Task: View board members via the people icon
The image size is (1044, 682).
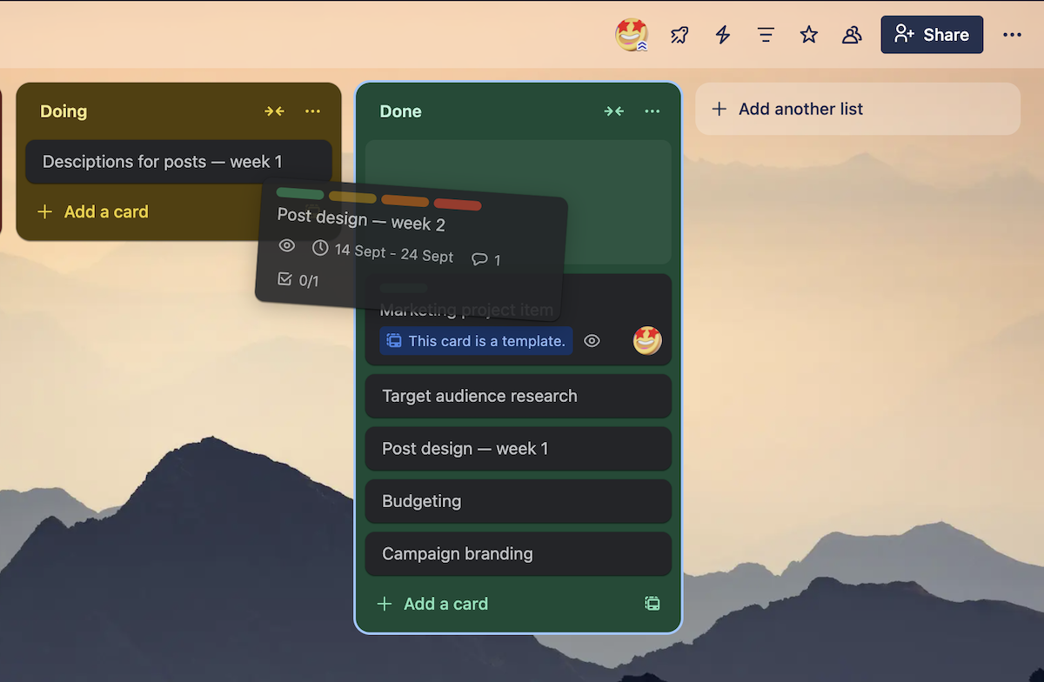Action: [852, 35]
